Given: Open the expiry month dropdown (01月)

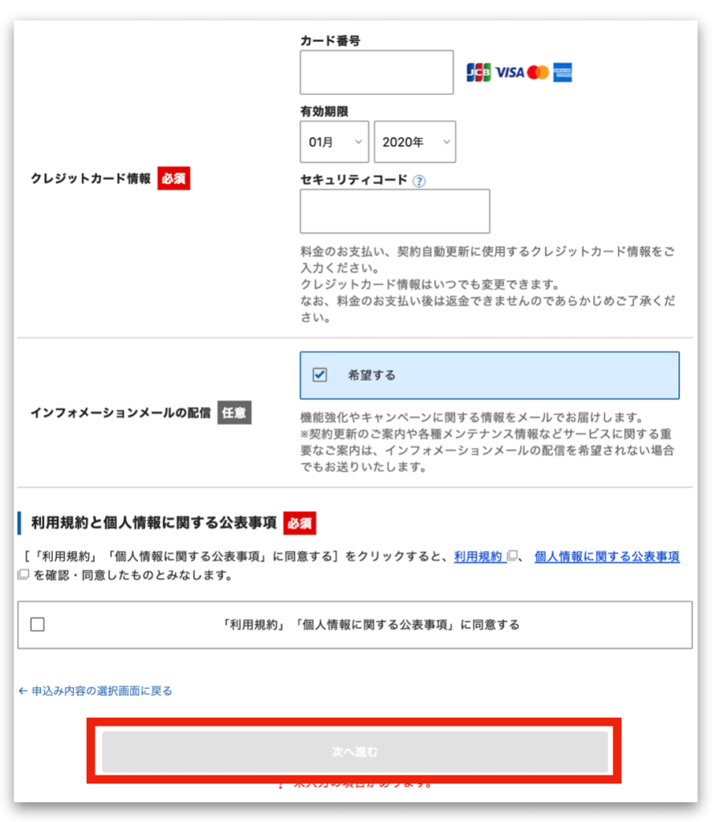Looking at the screenshot, I should tap(334, 142).
